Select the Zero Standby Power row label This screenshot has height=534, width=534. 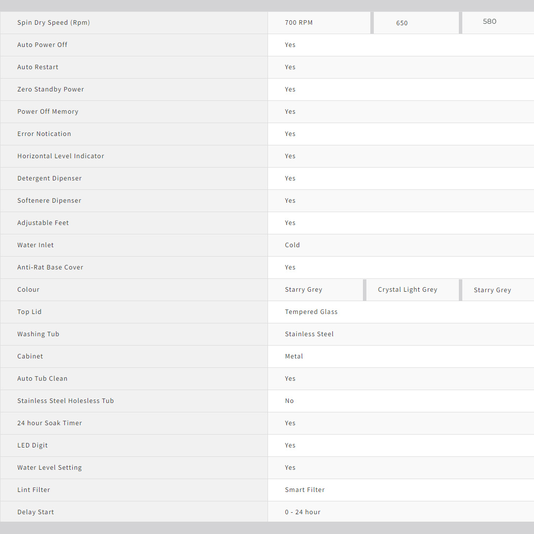50,89
